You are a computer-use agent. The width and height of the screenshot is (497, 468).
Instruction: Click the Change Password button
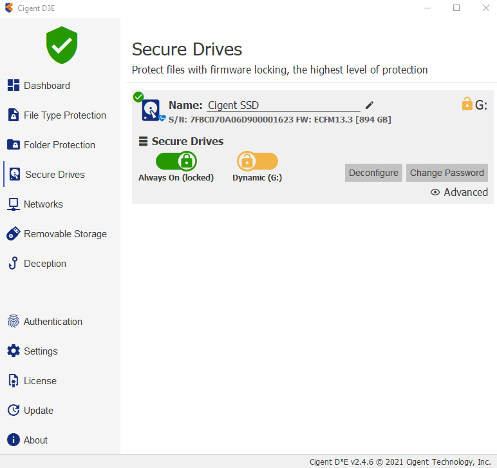coord(447,173)
